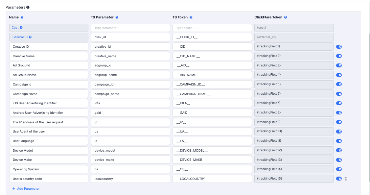Edit the __UA__ token field
Viewport: 370px width, 195px height.
coord(212,132)
